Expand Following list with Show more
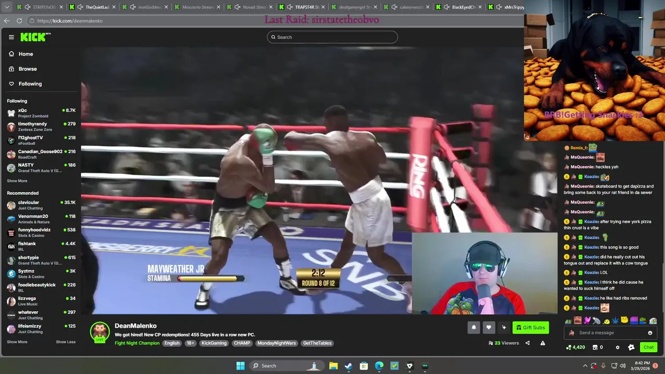665x374 pixels. [x=17, y=181]
